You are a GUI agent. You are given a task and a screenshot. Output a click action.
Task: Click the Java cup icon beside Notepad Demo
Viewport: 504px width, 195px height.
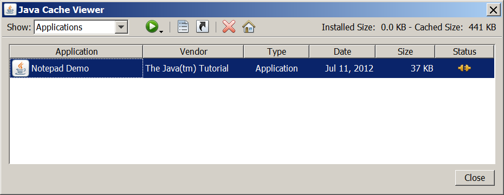point(21,68)
